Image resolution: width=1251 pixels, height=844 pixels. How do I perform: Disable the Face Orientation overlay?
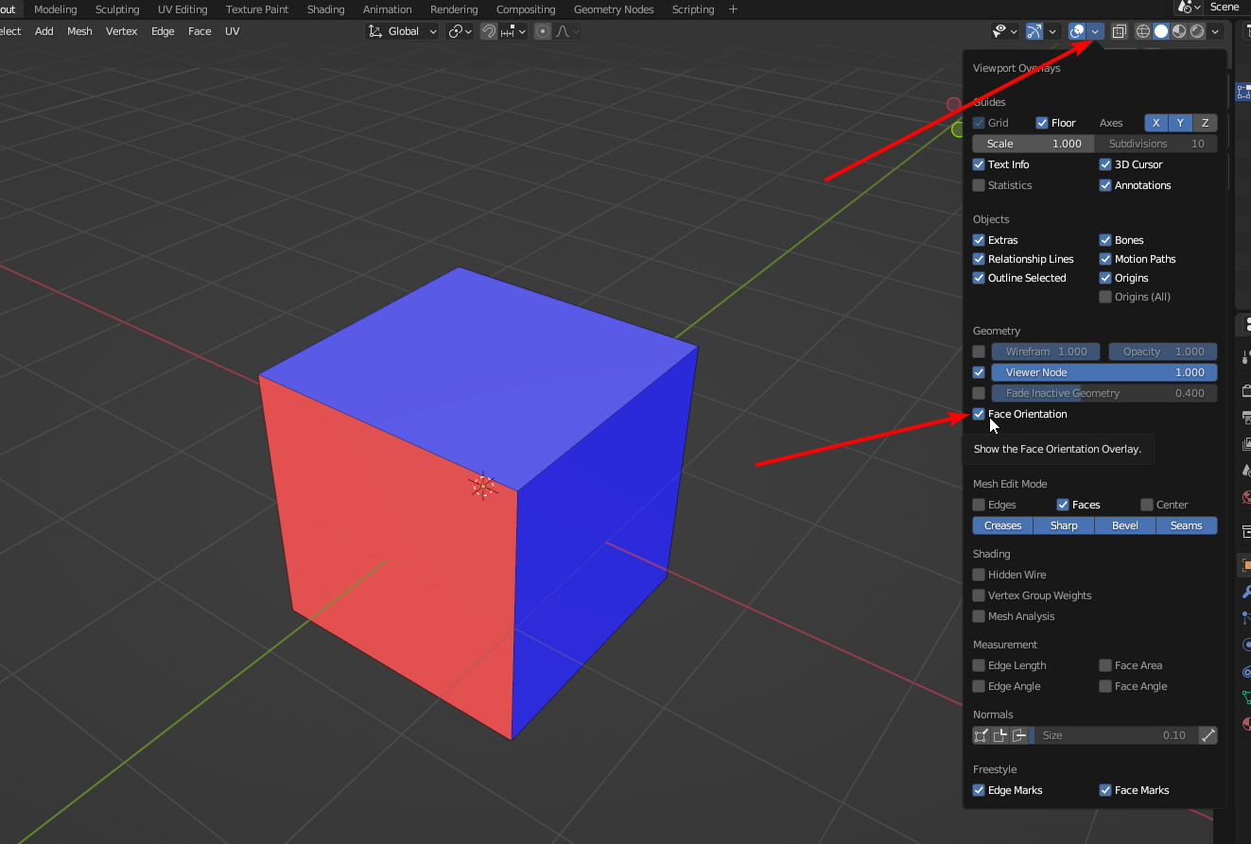tap(979, 414)
